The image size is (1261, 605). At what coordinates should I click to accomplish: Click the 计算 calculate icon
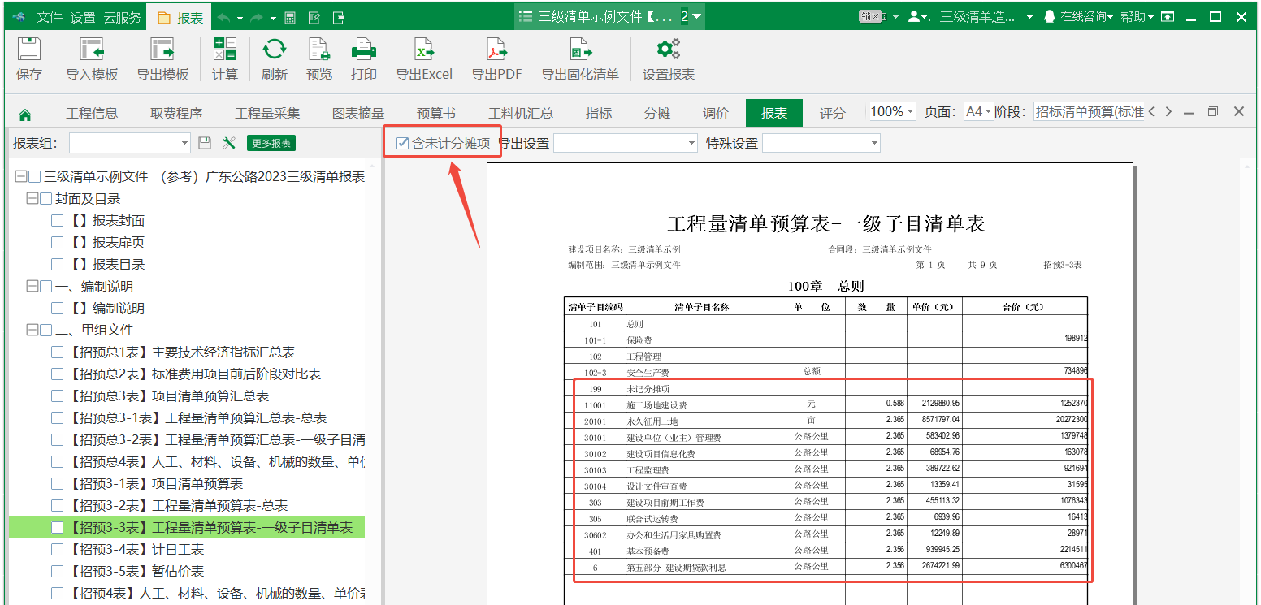(x=225, y=50)
